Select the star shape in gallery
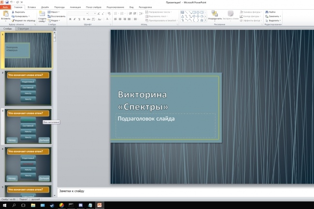This screenshot has width=314, height=209. click(202, 20)
